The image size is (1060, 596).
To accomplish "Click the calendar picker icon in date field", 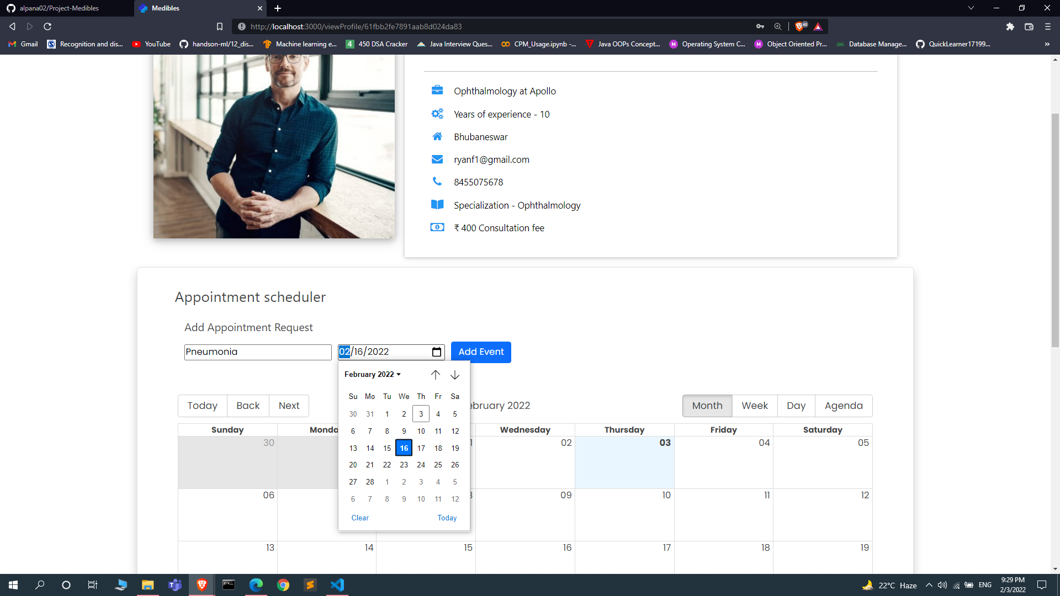I will click(x=436, y=352).
